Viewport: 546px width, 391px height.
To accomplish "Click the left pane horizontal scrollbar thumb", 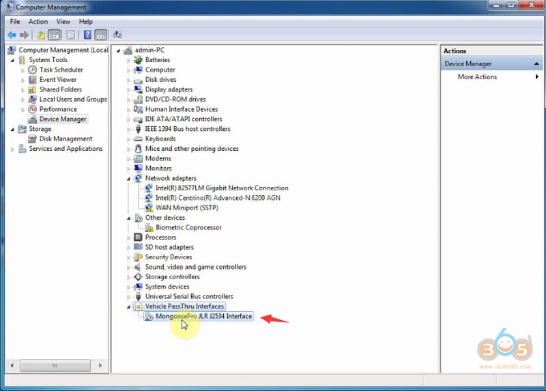I will (55, 366).
